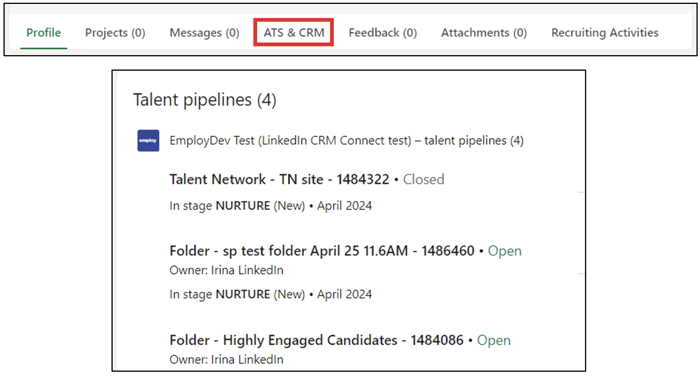Click the Employ company logo icon
700x376 pixels.
[x=148, y=140]
